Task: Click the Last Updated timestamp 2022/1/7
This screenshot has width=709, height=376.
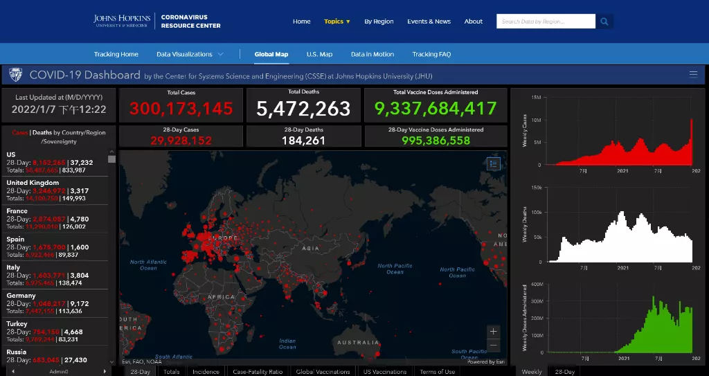Action: click(x=59, y=109)
